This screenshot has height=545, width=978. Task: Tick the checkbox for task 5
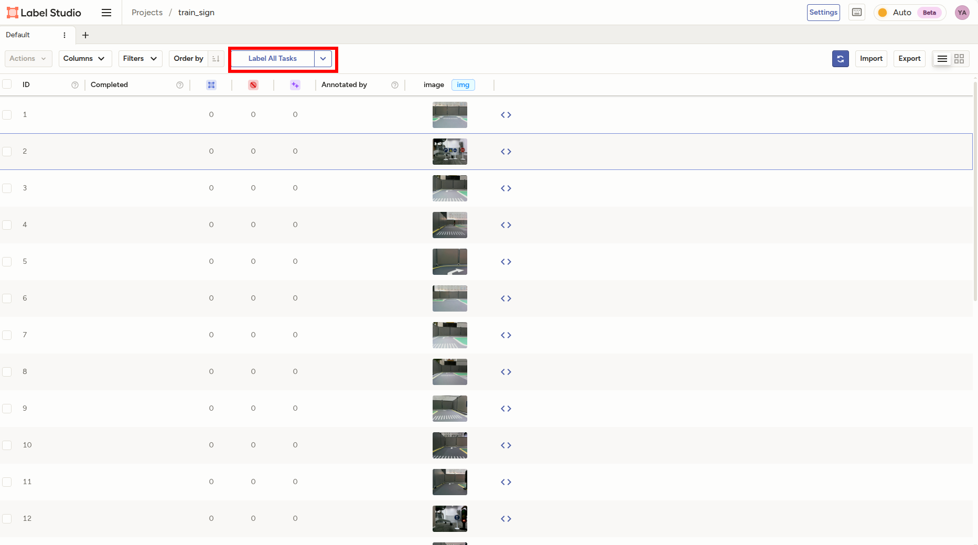(7, 262)
